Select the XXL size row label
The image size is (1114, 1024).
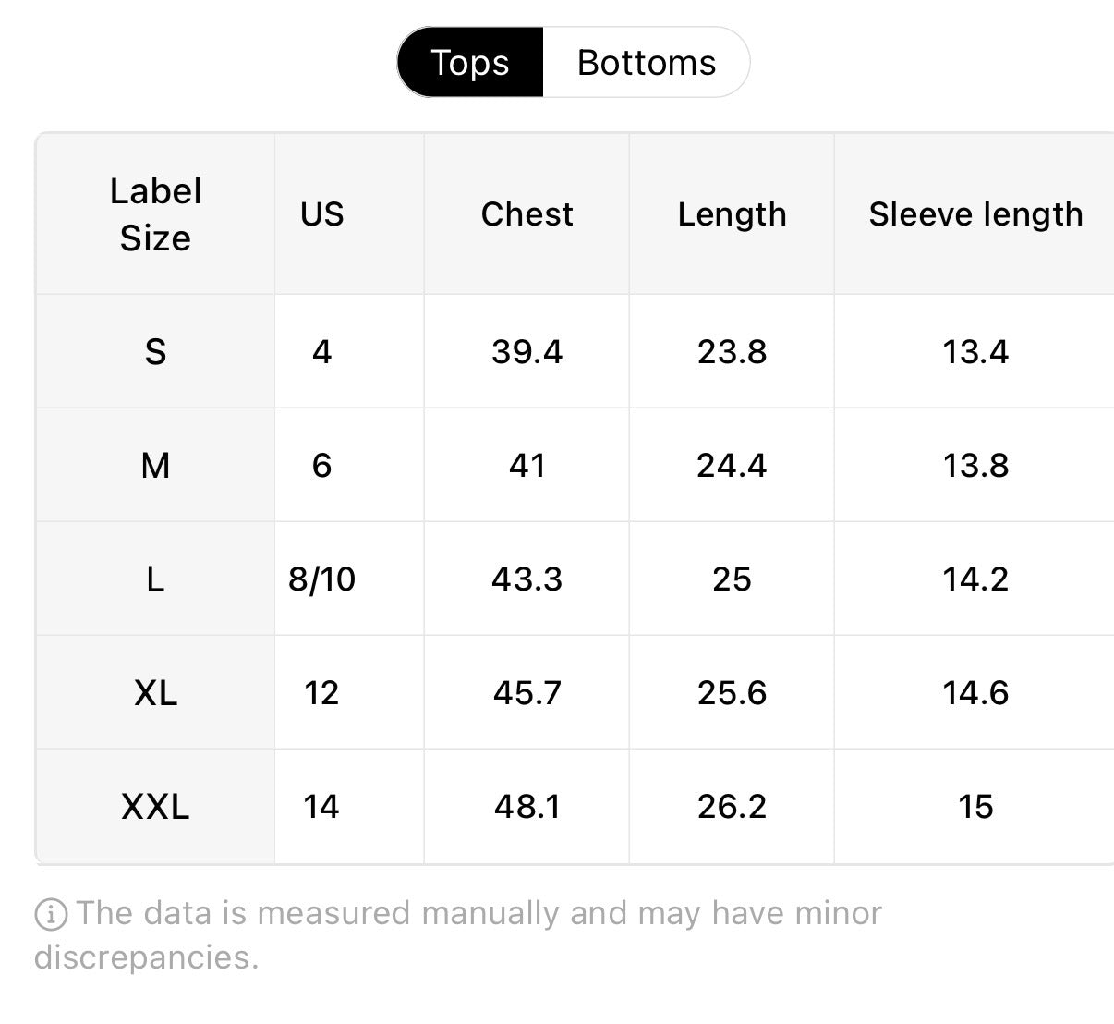point(155,806)
